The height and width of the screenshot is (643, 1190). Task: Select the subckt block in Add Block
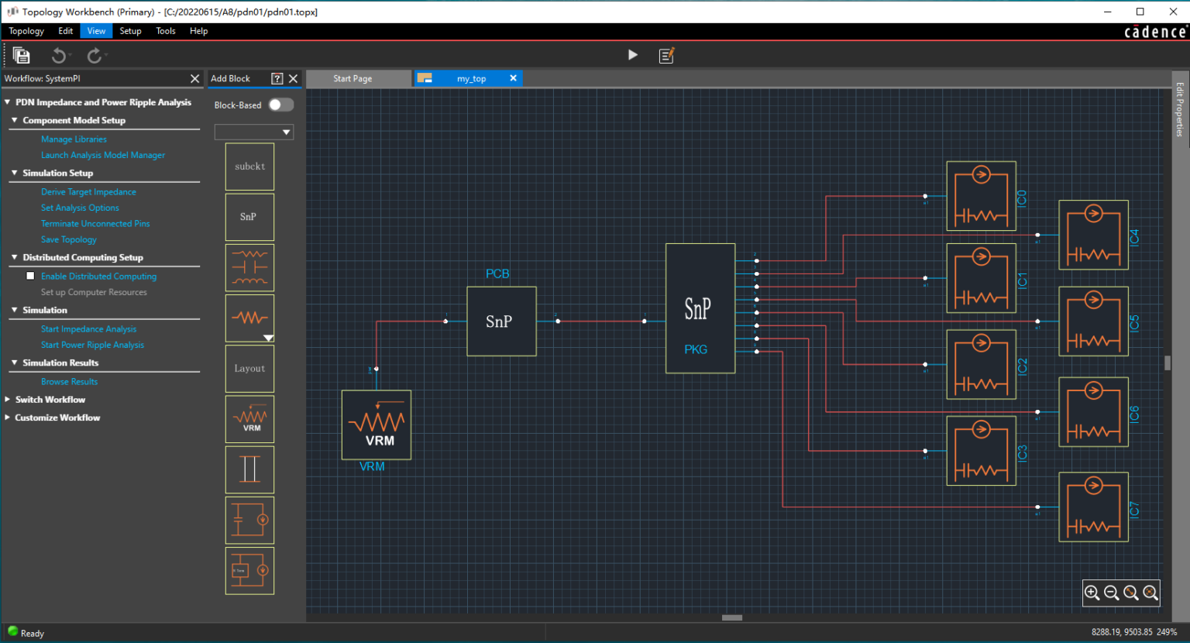point(249,167)
